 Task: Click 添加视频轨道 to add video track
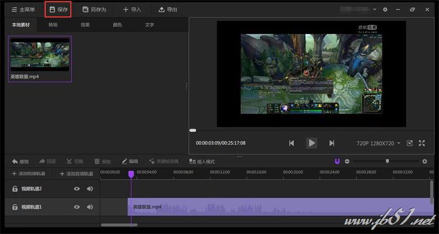click(29, 174)
